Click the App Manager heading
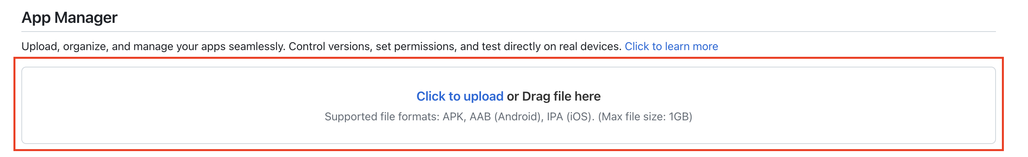 pos(70,17)
